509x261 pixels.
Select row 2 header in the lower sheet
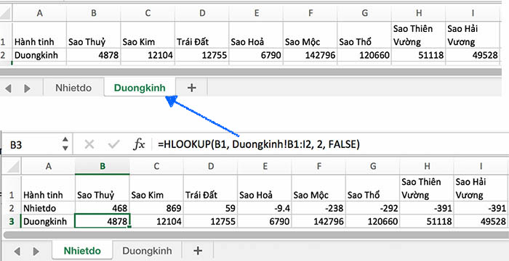click(x=12, y=208)
